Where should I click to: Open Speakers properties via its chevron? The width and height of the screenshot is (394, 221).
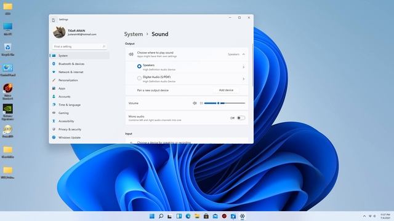[244, 67]
